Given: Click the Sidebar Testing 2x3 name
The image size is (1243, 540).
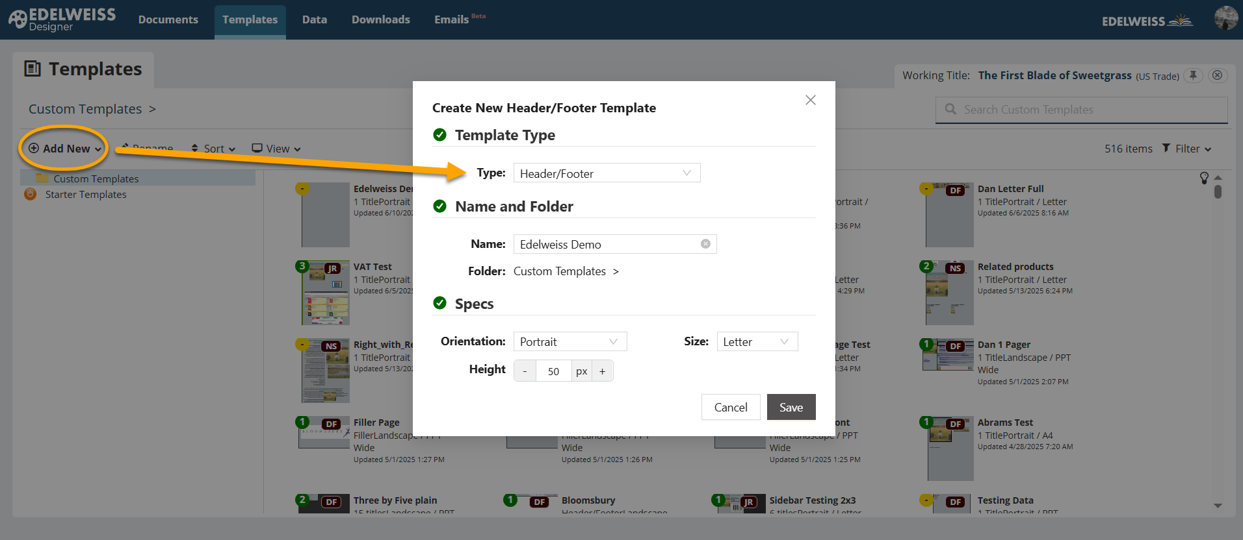Looking at the screenshot, I should point(813,500).
